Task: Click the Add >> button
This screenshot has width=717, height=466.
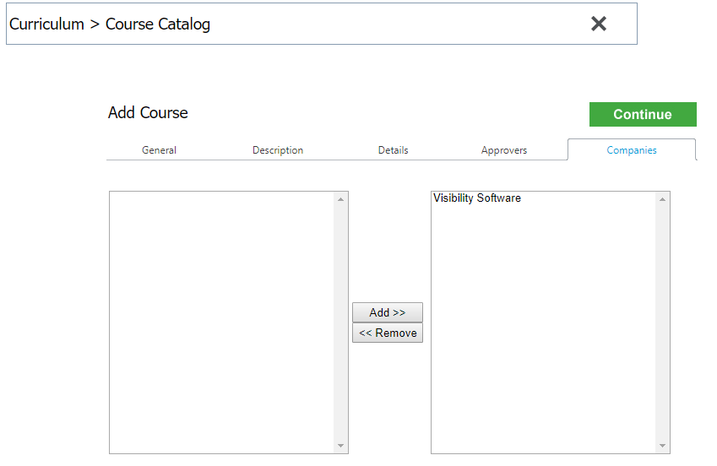Action: coord(388,312)
